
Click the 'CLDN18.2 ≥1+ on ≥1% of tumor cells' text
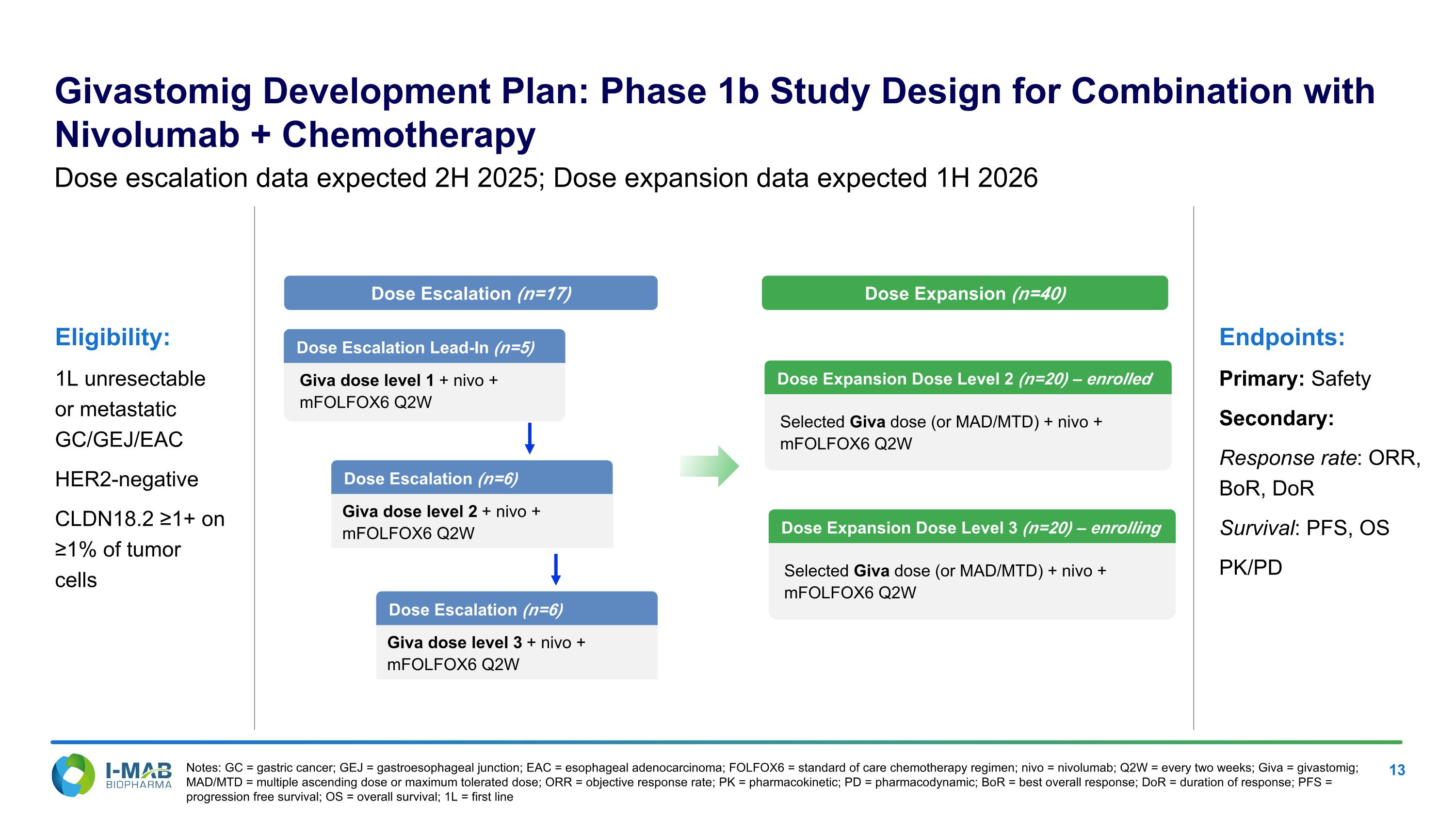140,549
